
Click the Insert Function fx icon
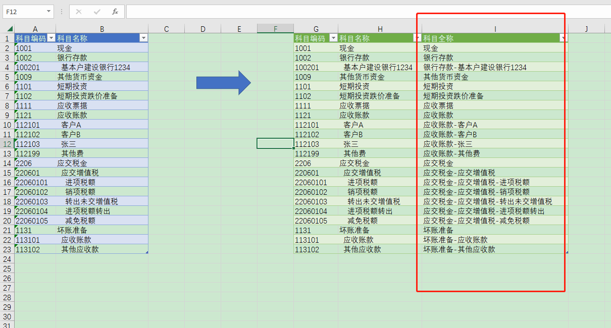[115, 11]
